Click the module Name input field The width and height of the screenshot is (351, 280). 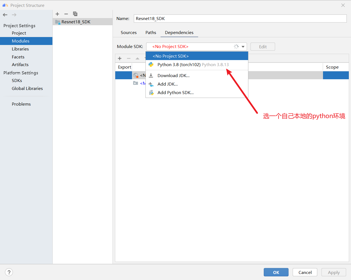[x=240, y=19]
